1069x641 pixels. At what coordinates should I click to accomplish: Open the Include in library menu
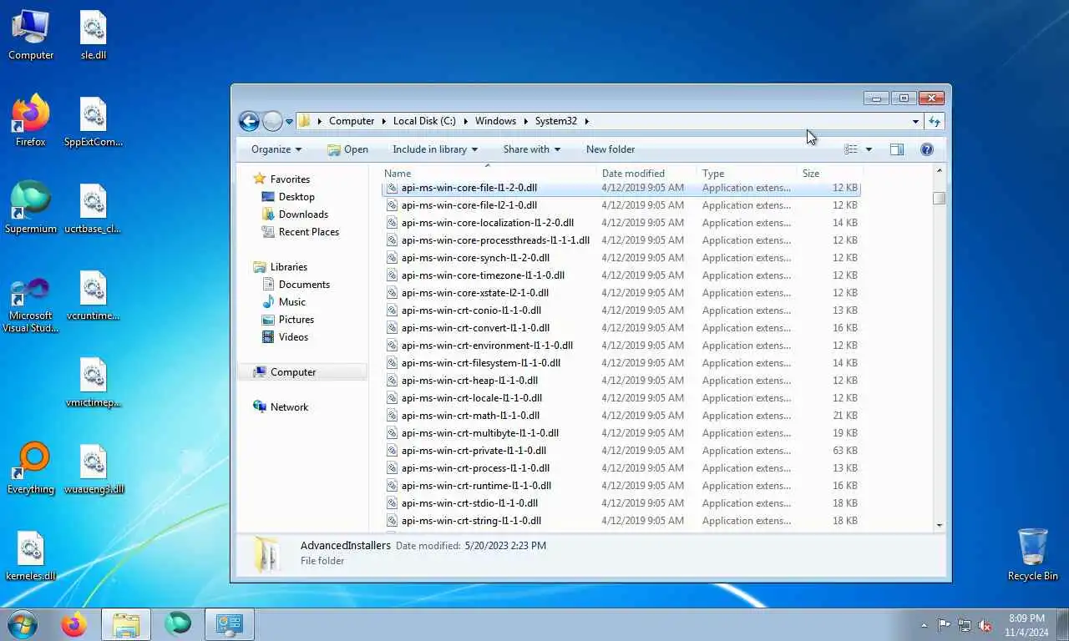click(x=435, y=149)
